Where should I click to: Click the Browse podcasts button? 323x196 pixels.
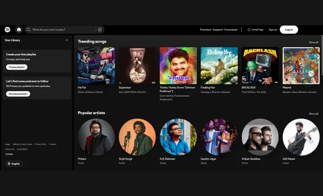pyautogui.click(x=18, y=94)
